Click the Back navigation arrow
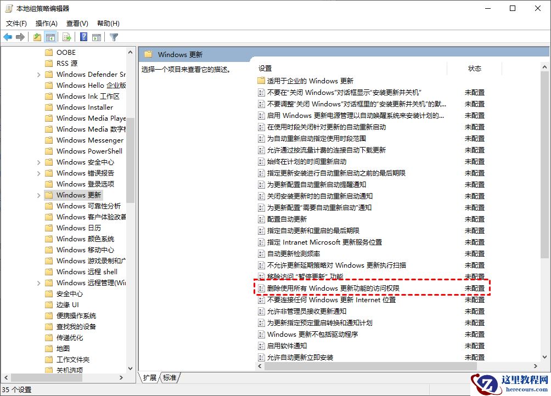 pos(8,37)
